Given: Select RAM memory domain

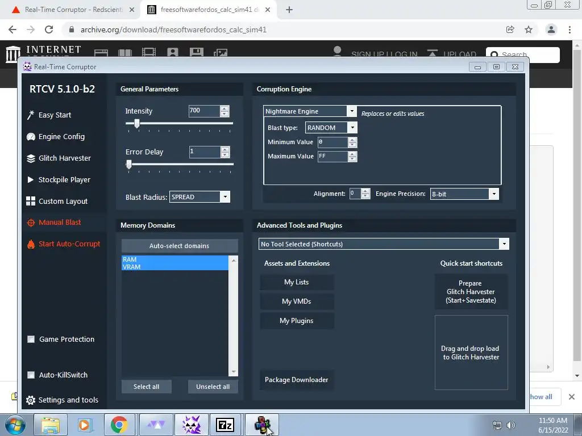Looking at the screenshot, I should pyautogui.click(x=175, y=259).
